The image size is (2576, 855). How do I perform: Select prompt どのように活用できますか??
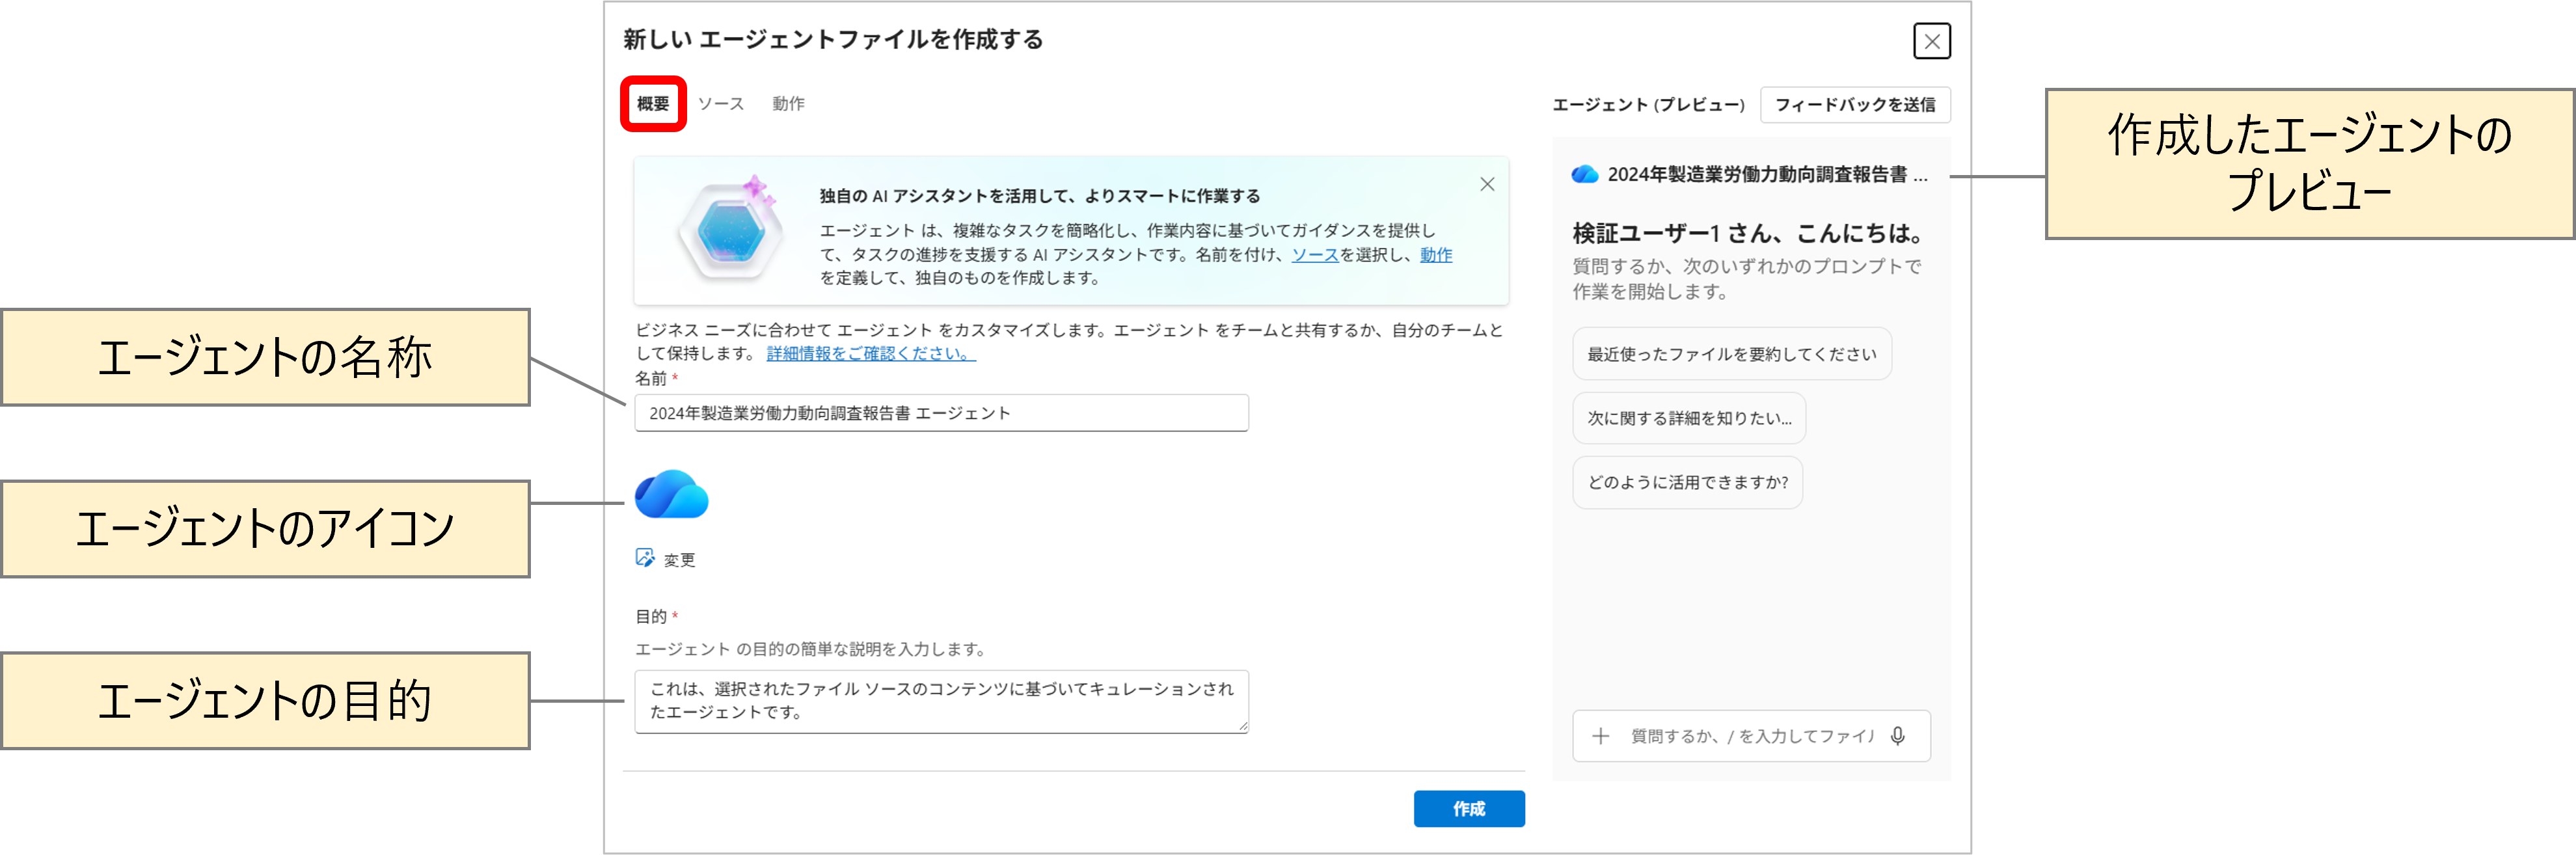[1687, 483]
